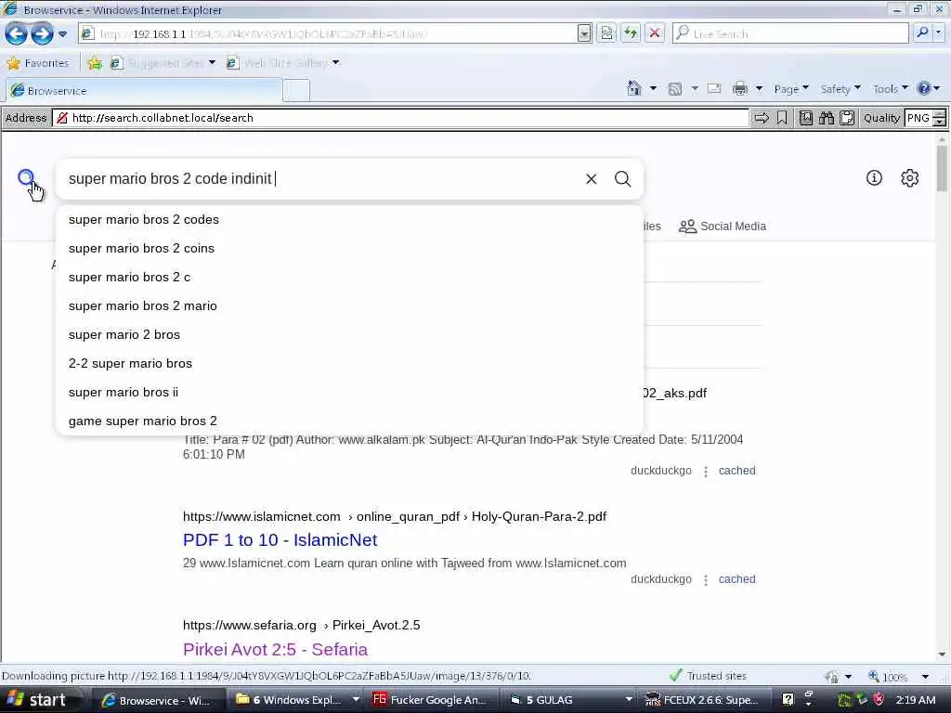951x713 pixels.
Task: Click the Quality PNG value field
Action: coord(918,118)
